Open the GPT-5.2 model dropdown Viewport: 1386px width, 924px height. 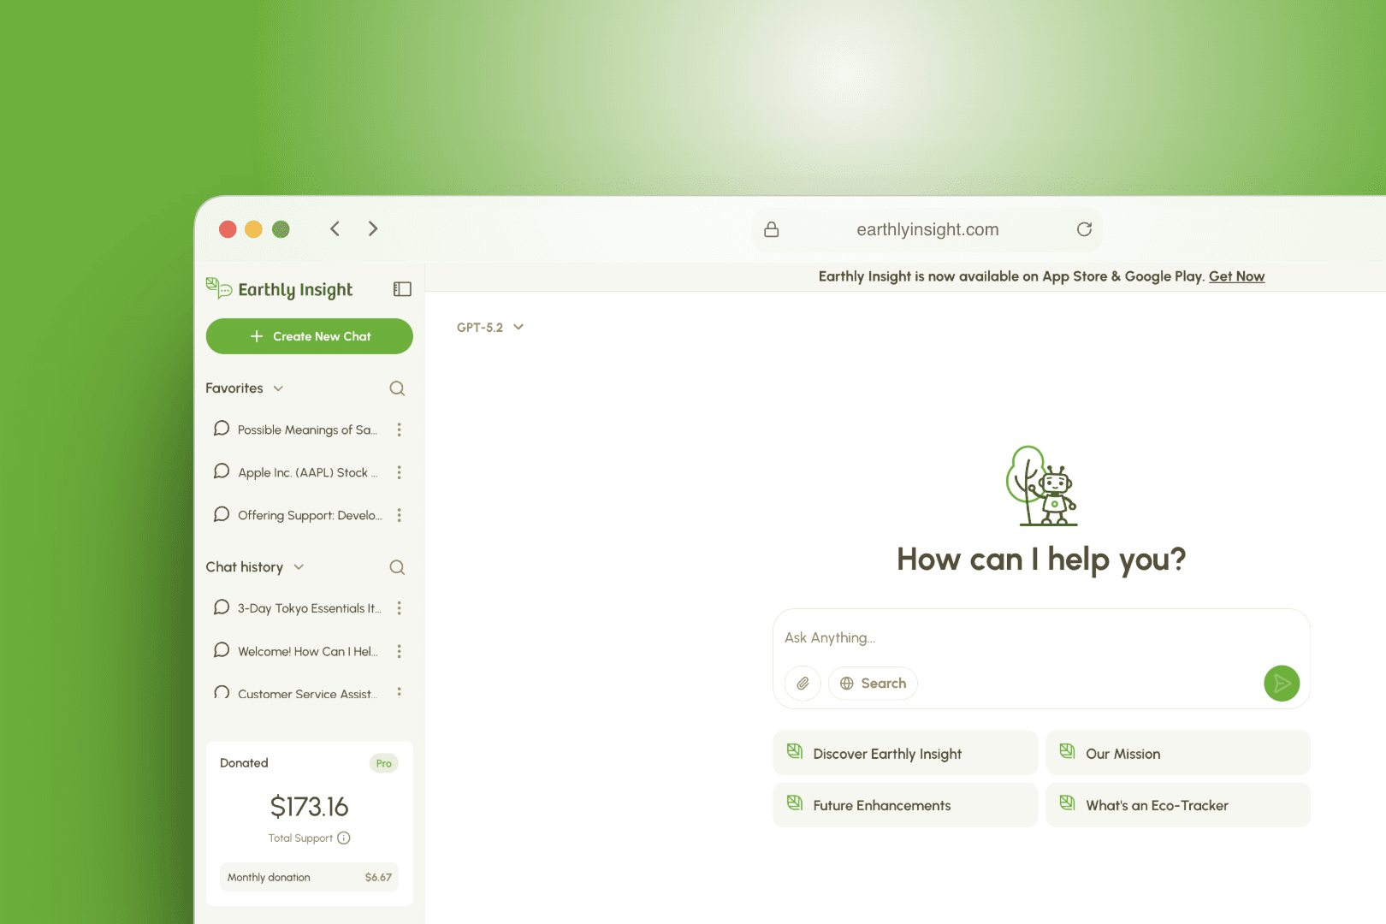pos(489,328)
